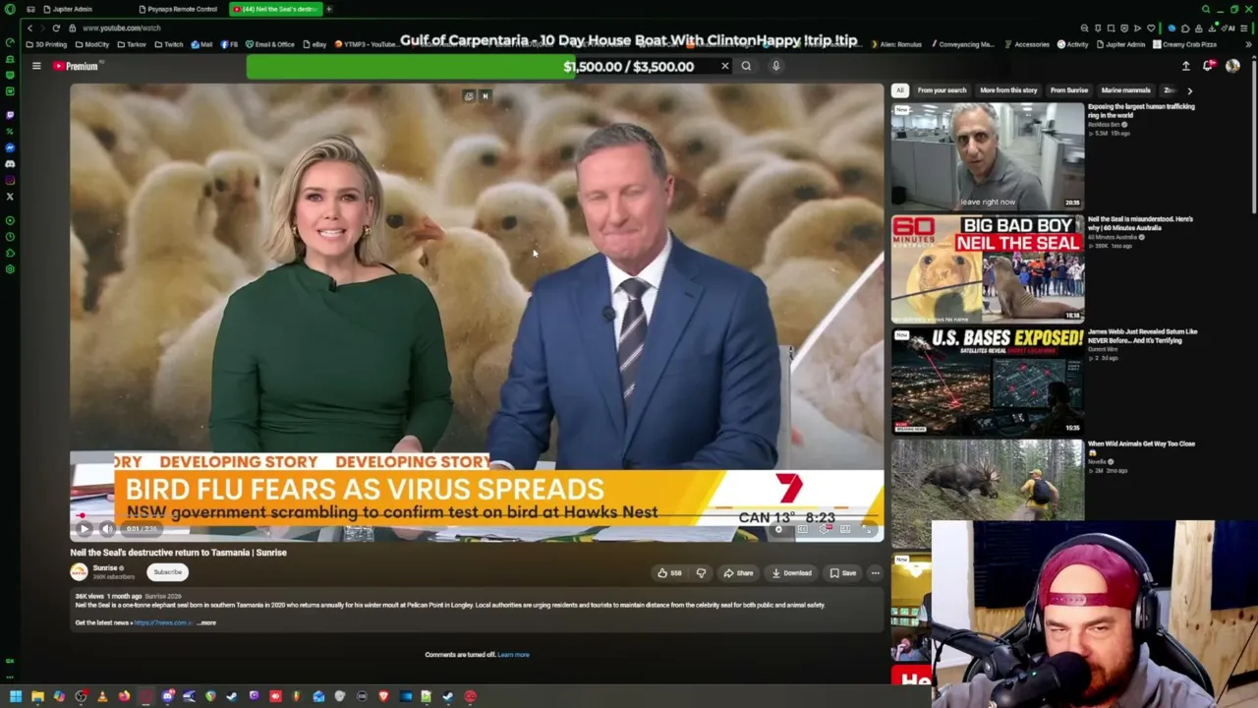Viewport: 1258px width, 708px height.
Task: Filter suggestions by 'Marine mammals'
Action: click(x=1126, y=90)
